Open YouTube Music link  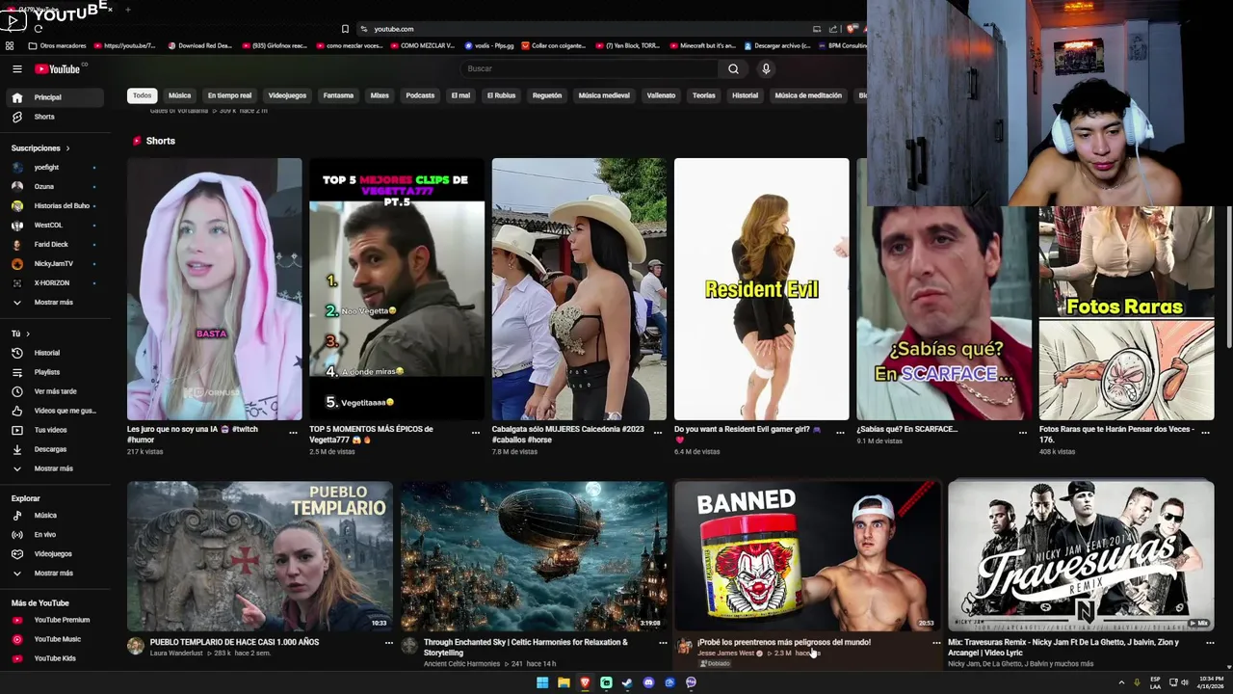pyautogui.click(x=53, y=639)
